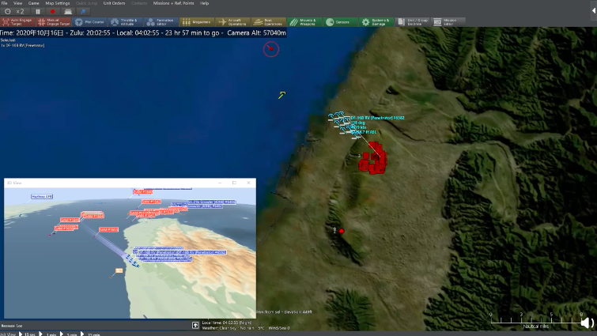Viewport: 597px width, 336px height.
Task: Open Missions + Ref. Points menu
Action: point(173,3)
